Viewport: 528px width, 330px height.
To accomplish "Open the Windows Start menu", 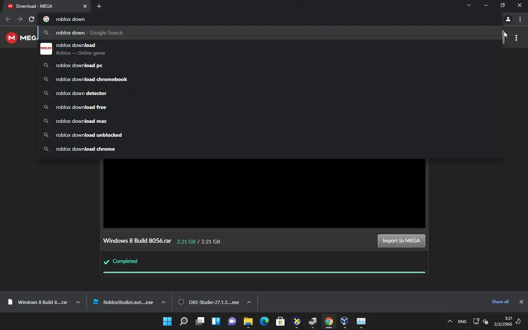I will click(168, 322).
